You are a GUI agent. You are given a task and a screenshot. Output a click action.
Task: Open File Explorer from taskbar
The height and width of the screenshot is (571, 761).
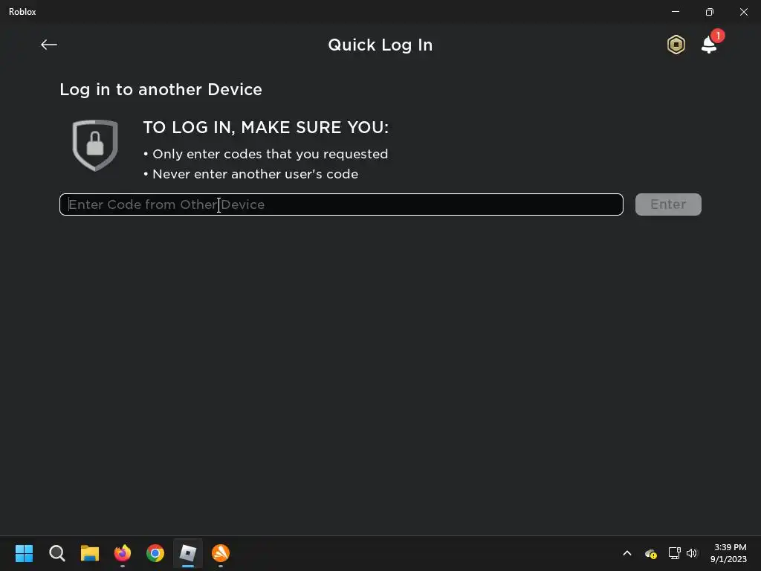(90, 553)
